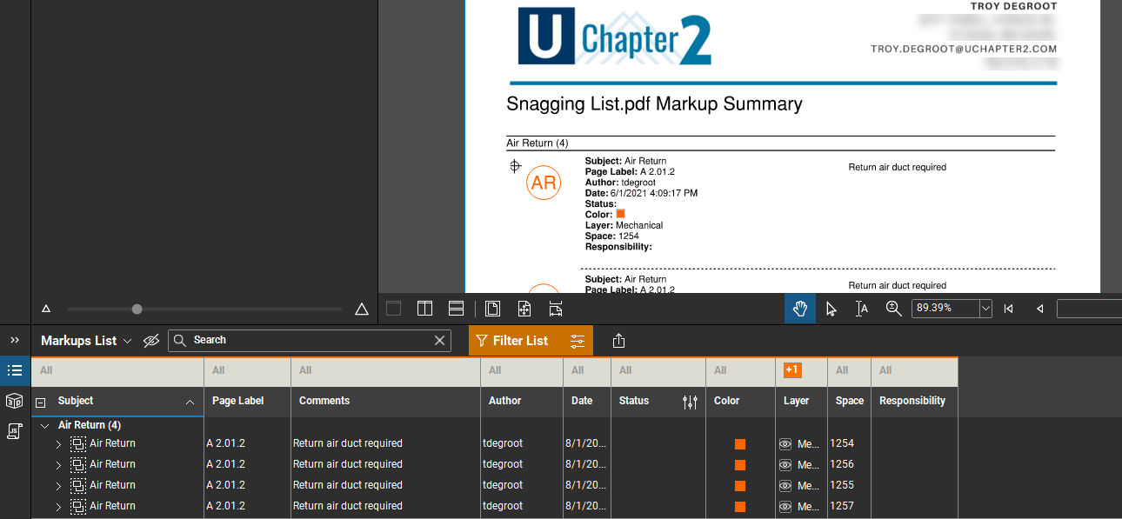Image resolution: width=1122 pixels, height=519 pixels.
Task: Collapse all rows using the Subject minus box
Action: click(39, 401)
